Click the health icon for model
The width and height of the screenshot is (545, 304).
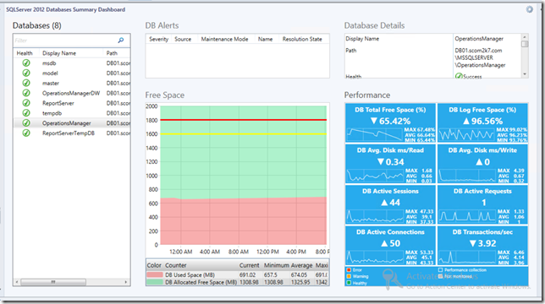26,73
